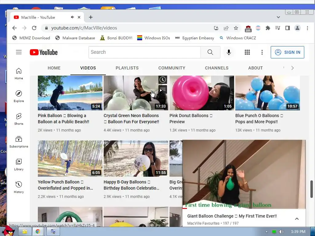Screen dimensions: 315x236
Task: Open CHANNELS tab
Action: tap(217, 68)
